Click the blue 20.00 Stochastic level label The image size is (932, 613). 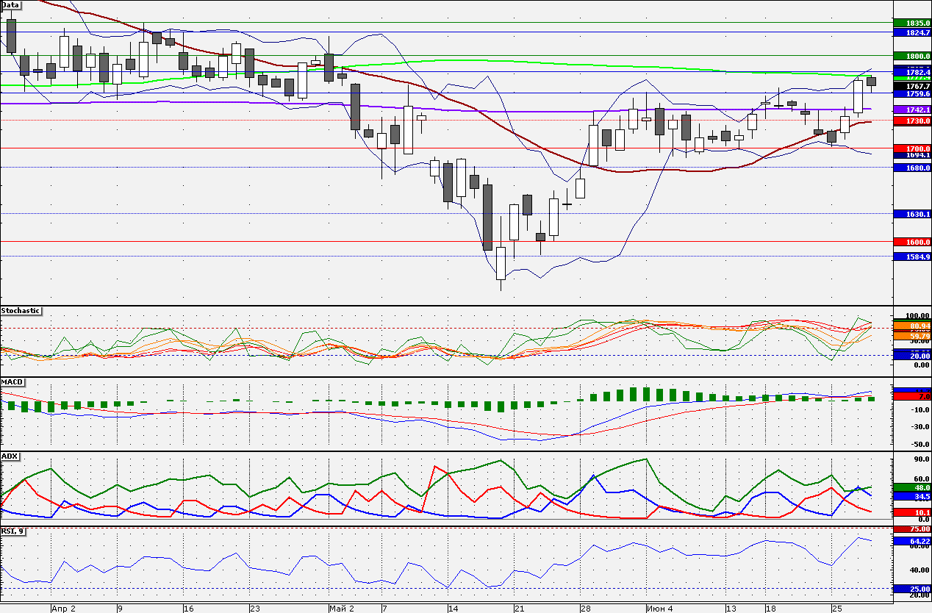click(912, 356)
